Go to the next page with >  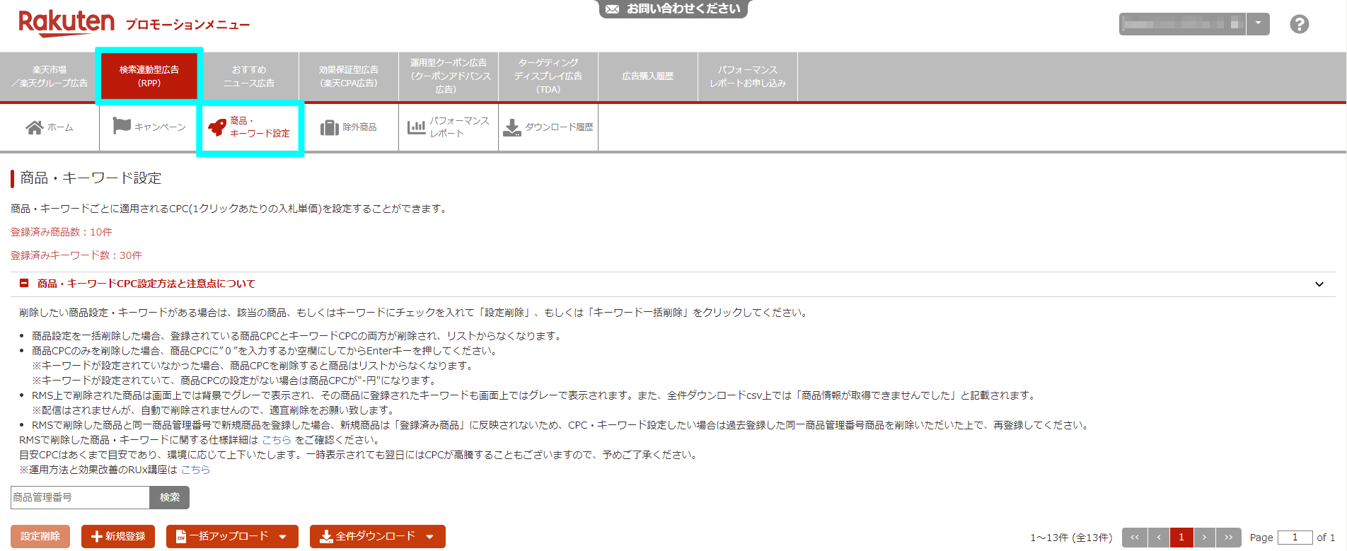[1205, 538]
